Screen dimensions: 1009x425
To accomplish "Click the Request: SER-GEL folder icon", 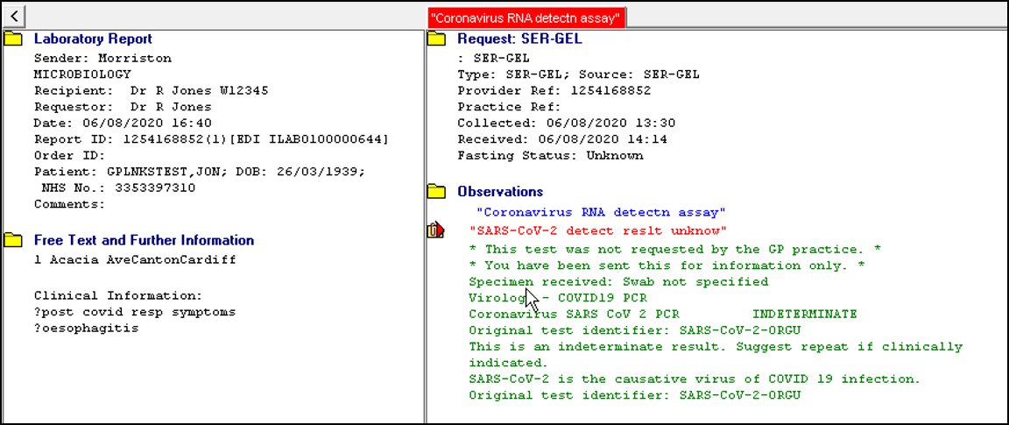I will coord(437,39).
